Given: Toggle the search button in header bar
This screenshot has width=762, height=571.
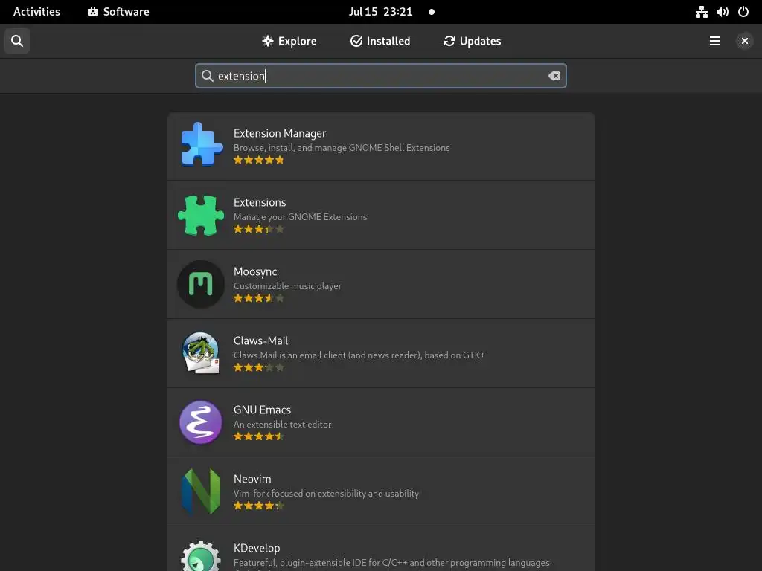Looking at the screenshot, I should point(17,41).
